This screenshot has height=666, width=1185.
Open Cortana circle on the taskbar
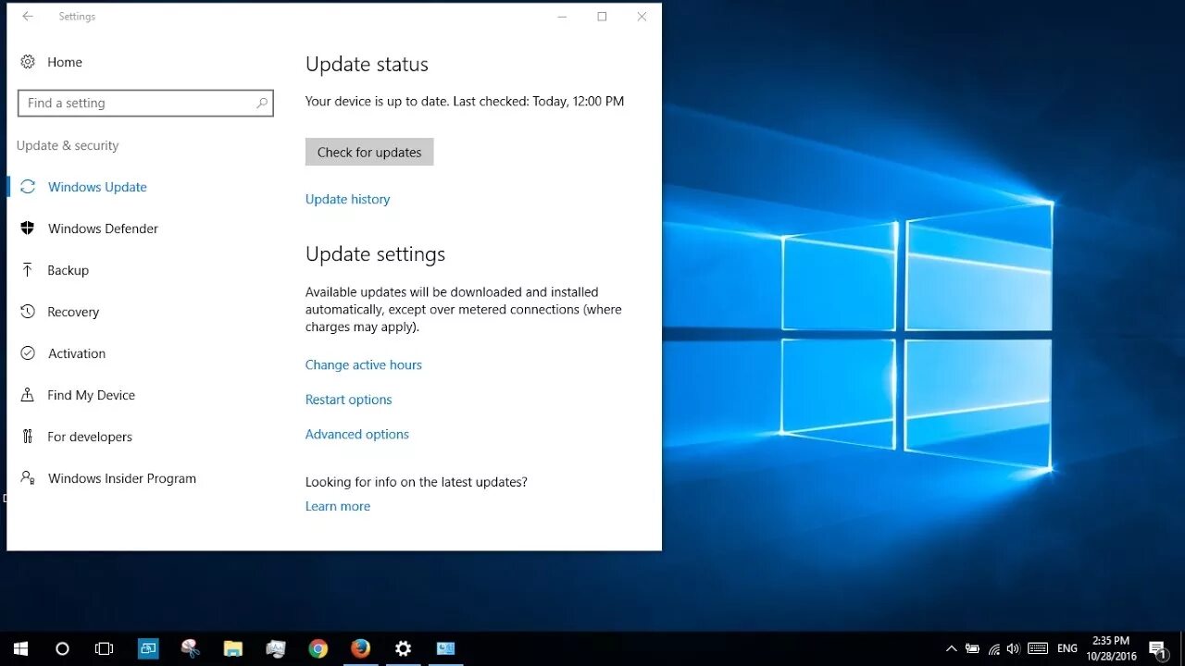pyautogui.click(x=62, y=648)
